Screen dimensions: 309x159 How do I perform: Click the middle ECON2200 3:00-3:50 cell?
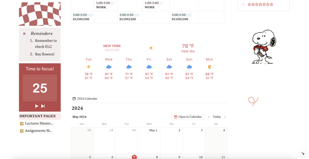click(130, 17)
